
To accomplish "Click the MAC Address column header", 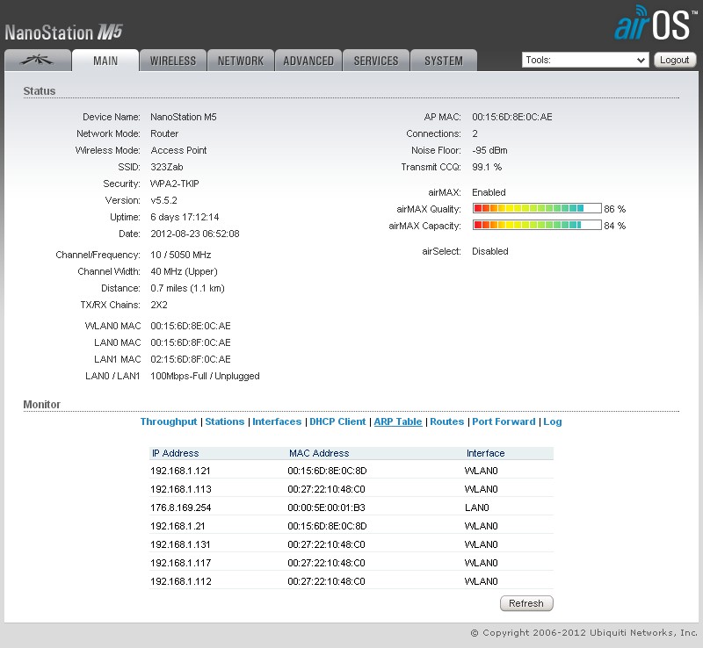I will (x=319, y=453).
